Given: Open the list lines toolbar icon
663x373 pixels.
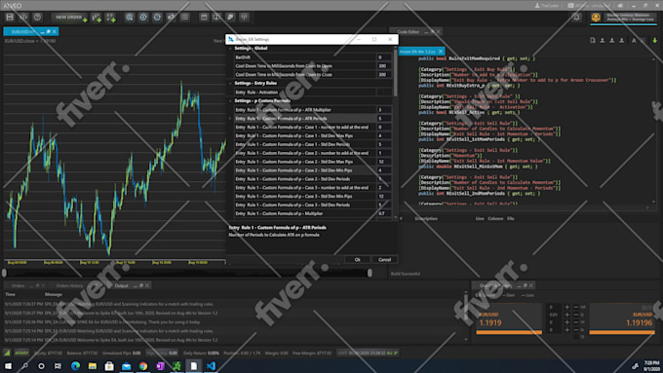Looking at the screenshot, I should 185,18.
